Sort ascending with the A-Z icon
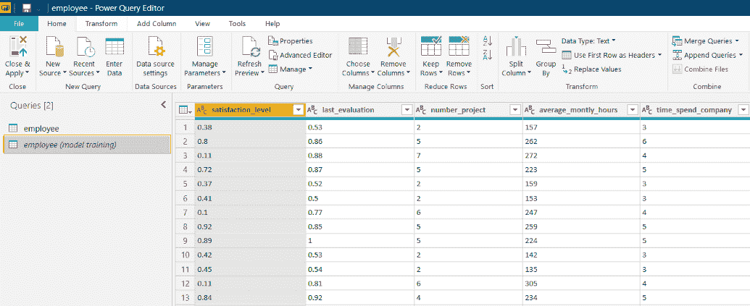The height and width of the screenshot is (306, 750). pyautogui.click(x=487, y=41)
